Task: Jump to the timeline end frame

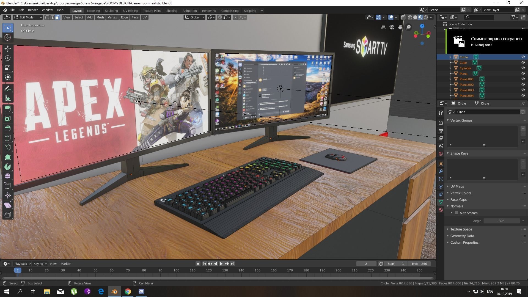Action: coord(232,264)
